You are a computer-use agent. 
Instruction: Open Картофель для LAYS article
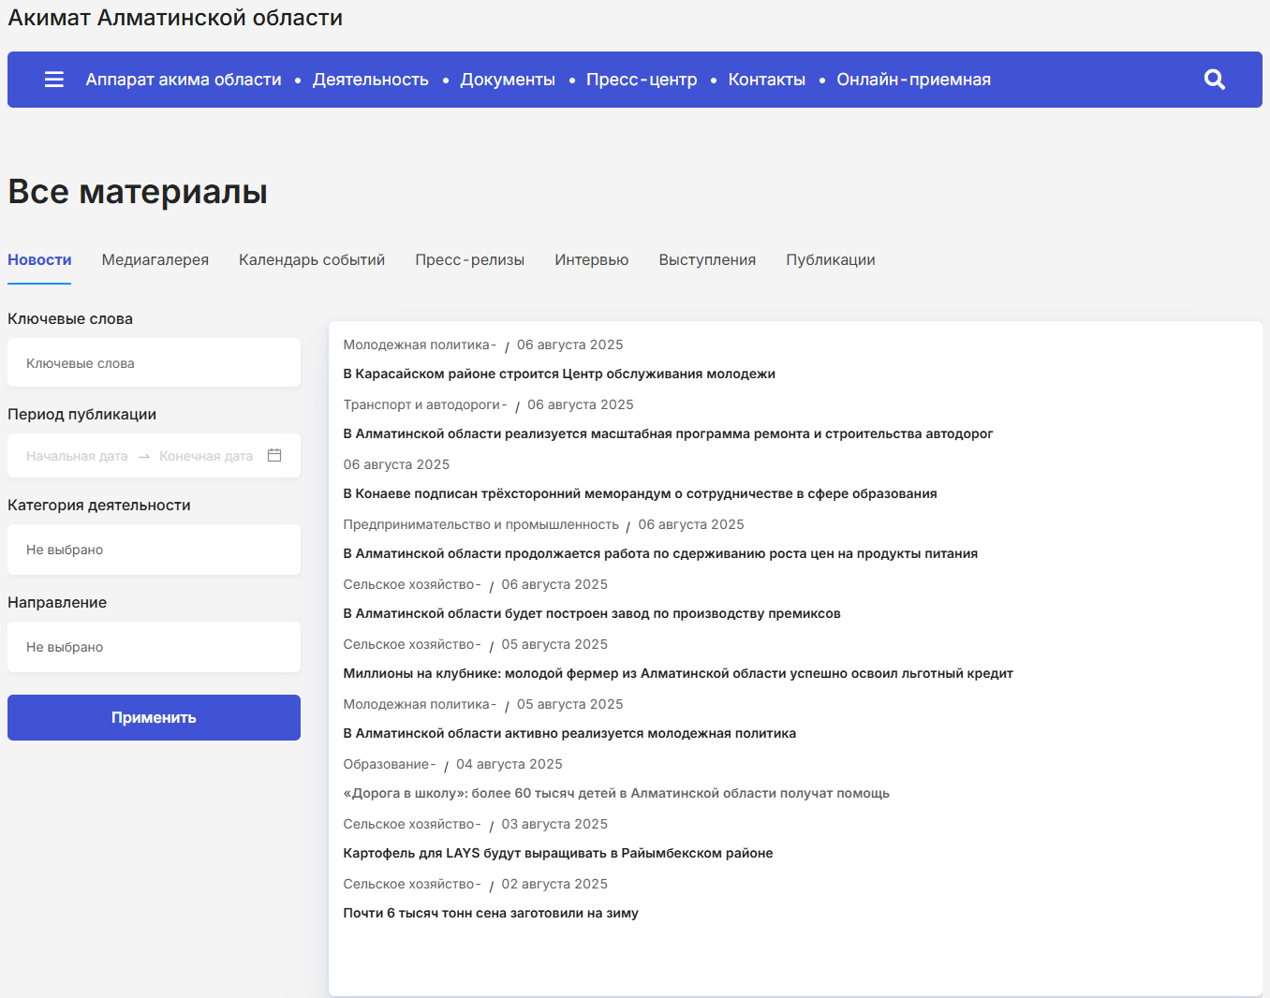click(558, 853)
